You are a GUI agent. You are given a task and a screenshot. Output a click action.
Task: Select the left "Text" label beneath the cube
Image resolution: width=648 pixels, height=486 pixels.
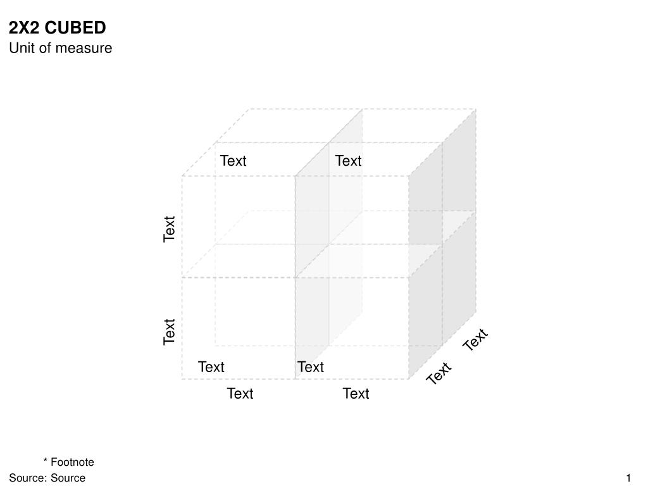(x=240, y=394)
